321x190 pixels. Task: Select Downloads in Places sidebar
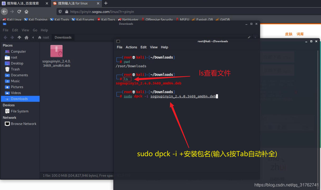tap(20, 99)
